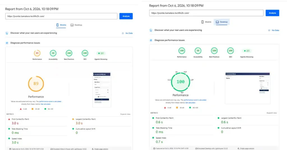Click red triangle beside First Contentful Paint 3.0 s

point(9,119)
